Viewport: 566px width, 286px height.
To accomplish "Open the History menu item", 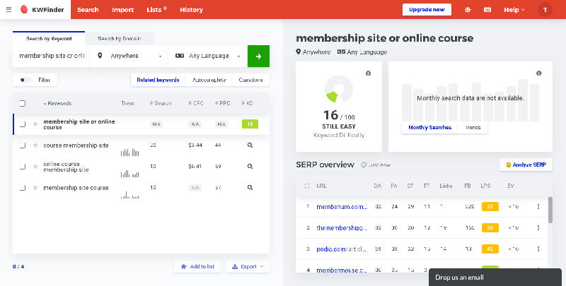I will tap(191, 10).
